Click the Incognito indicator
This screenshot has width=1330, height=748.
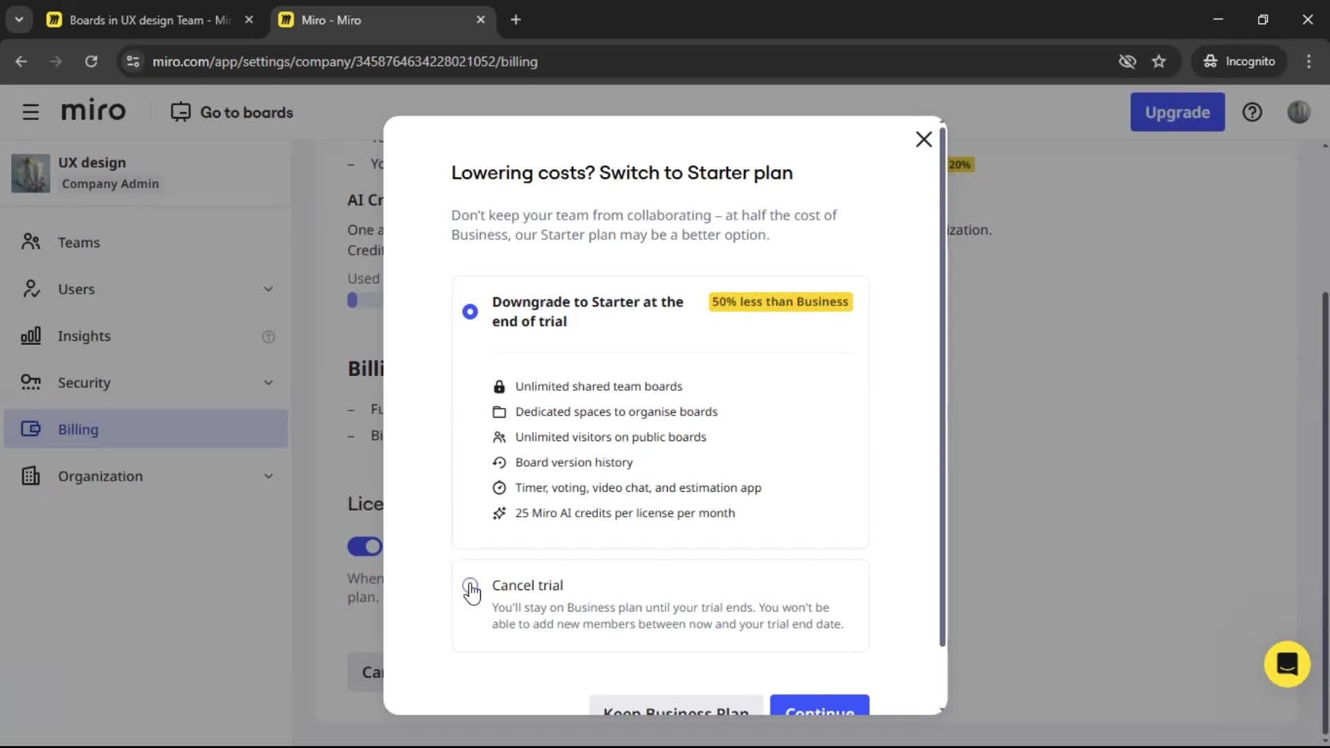click(x=1239, y=62)
